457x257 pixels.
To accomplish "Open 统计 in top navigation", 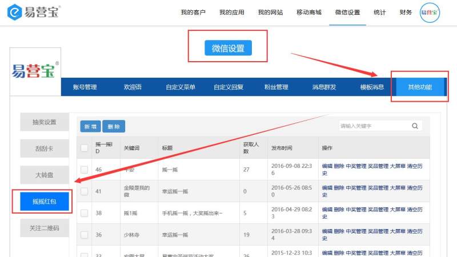I will [x=379, y=12].
